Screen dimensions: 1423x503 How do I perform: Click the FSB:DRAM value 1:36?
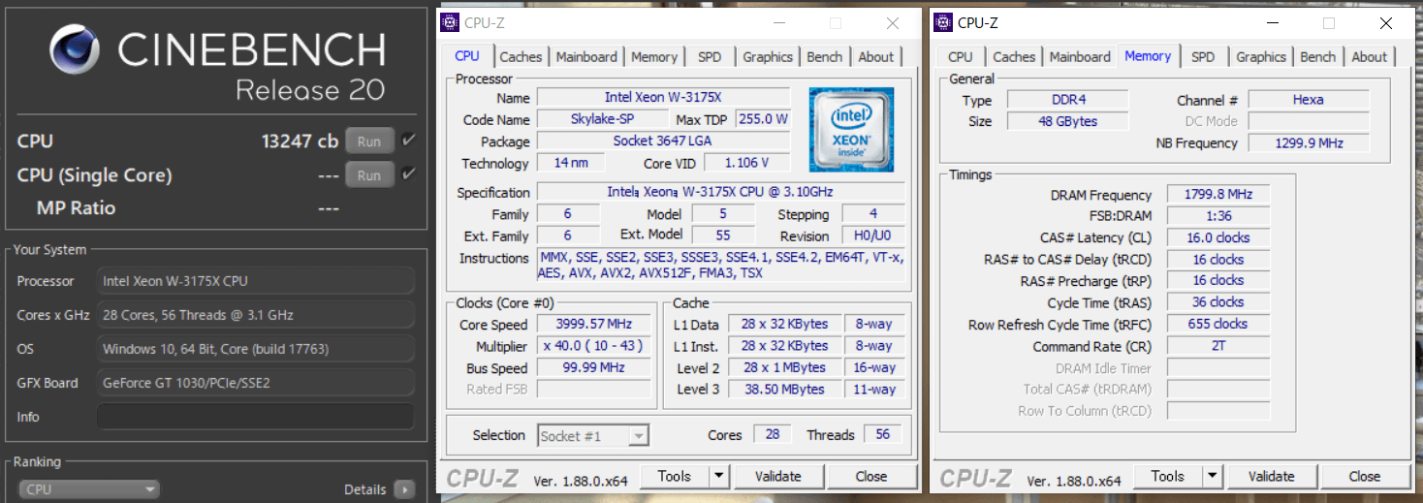click(1217, 216)
